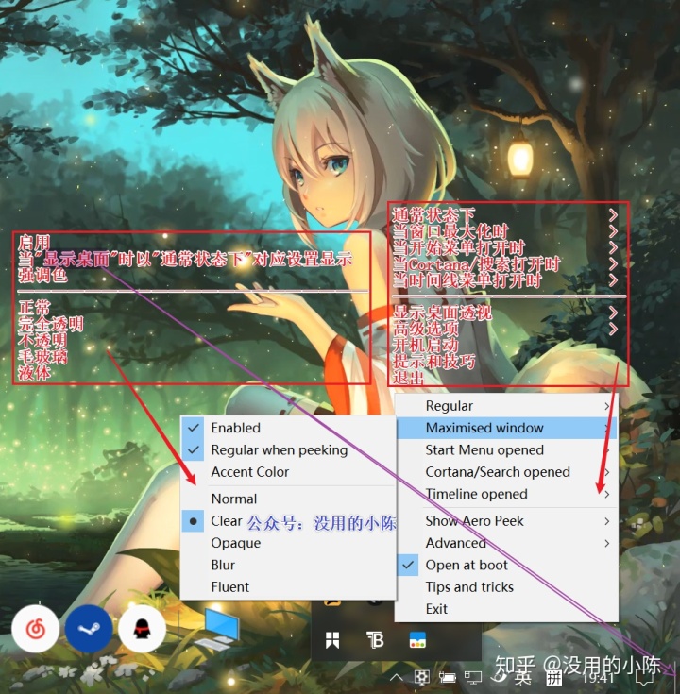This screenshot has height=694, width=680.
Task: Open the notification action center icon
Action: [x=644, y=678]
